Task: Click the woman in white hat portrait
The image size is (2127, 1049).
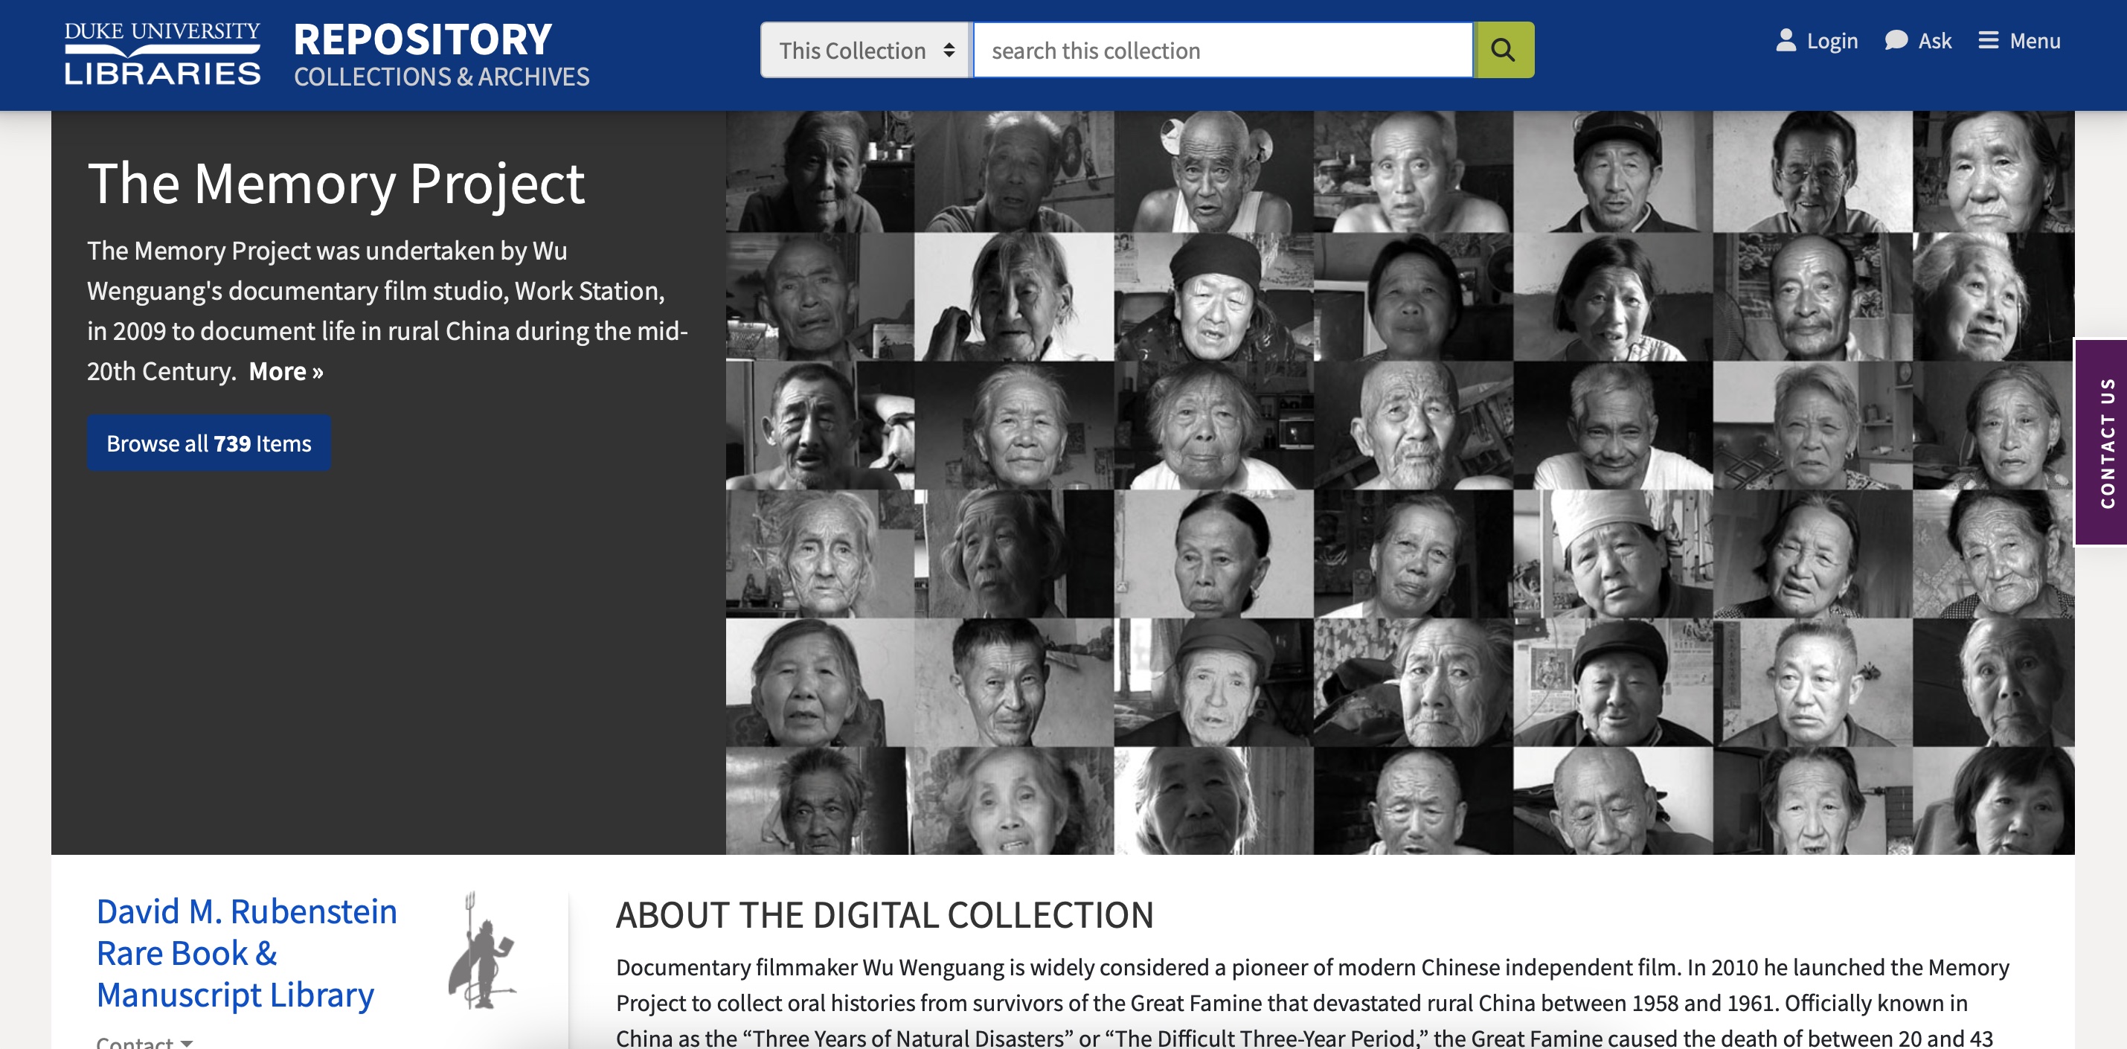Action: [x=1613, y=554]
